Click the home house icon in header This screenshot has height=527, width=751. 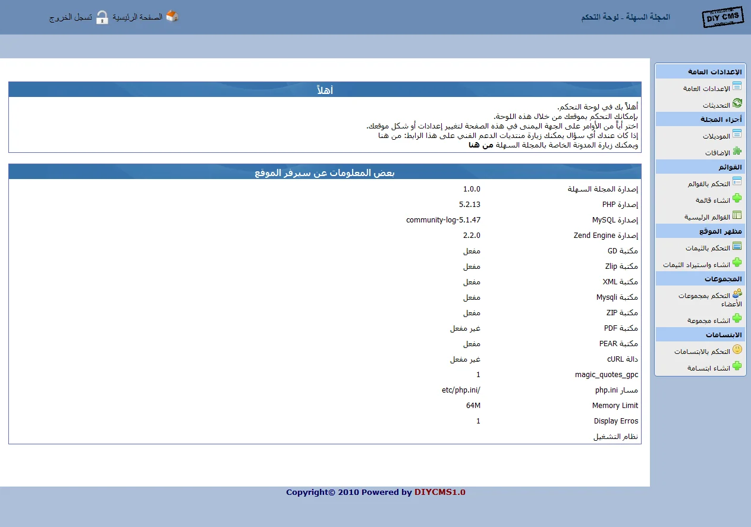pyautogui.click(x=172, y=17)
